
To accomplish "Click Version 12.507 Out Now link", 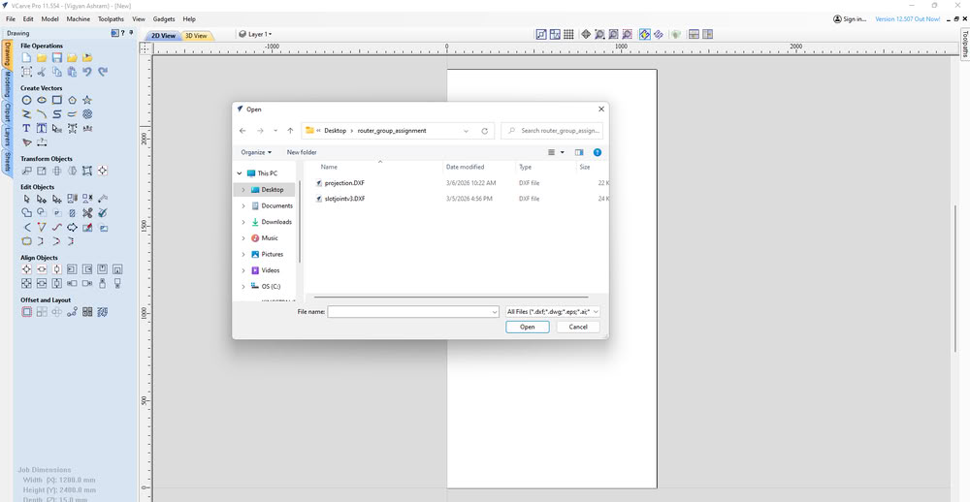I will 908,19.
